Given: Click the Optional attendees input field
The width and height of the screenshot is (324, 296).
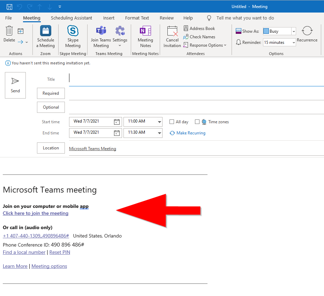Looking at the screenshot, I should [x=196, y=108].
